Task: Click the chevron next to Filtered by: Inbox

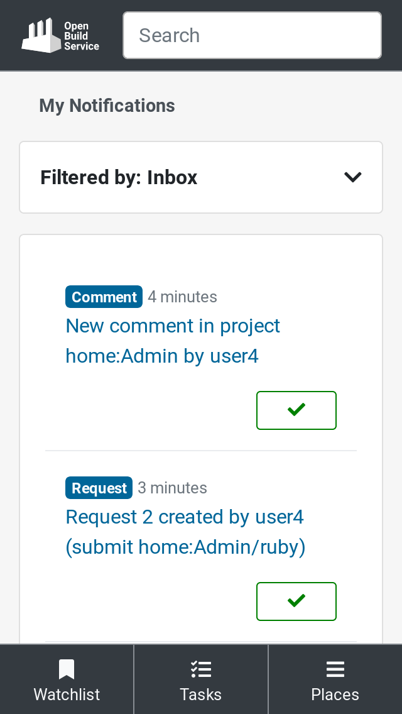Action: [352, 177]
